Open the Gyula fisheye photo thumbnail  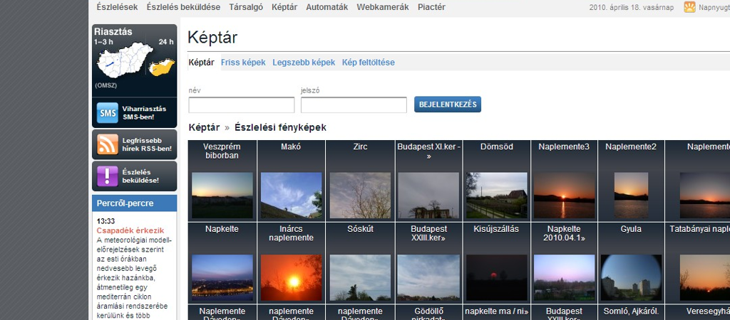click(631, 277)
